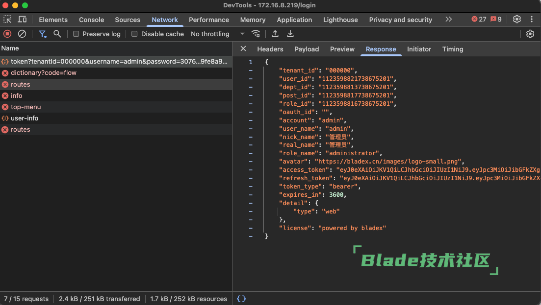Switch to the Console panel

[x=91, y=20]
